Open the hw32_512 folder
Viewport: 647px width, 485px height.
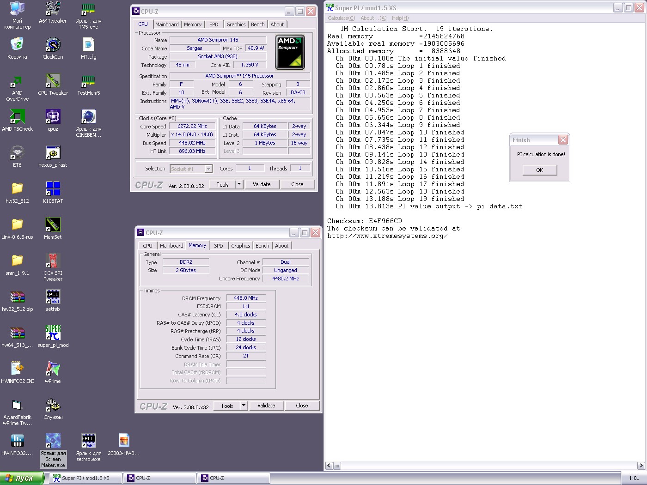pos(17,189)
